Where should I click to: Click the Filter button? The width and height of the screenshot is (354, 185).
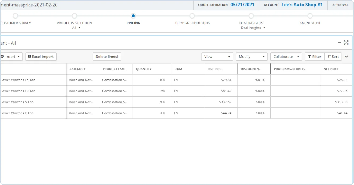[x=315, y=57]
